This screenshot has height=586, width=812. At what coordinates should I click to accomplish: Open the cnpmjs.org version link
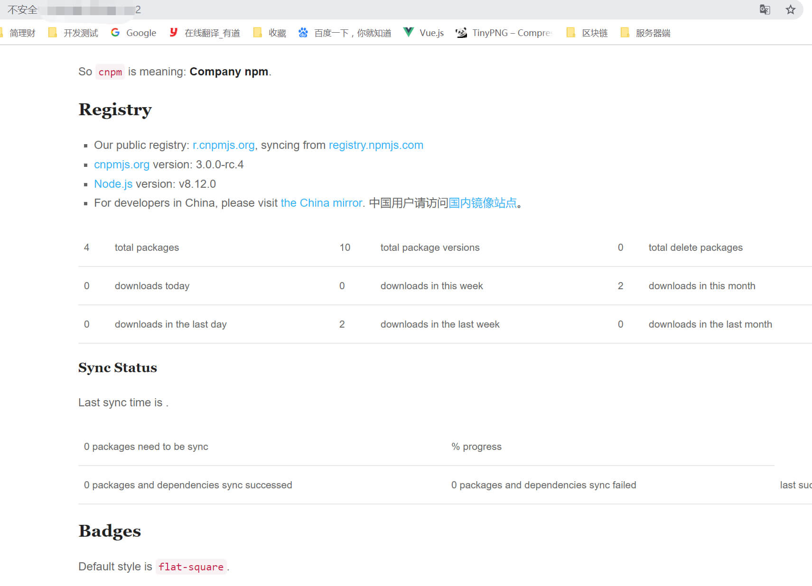121,165
